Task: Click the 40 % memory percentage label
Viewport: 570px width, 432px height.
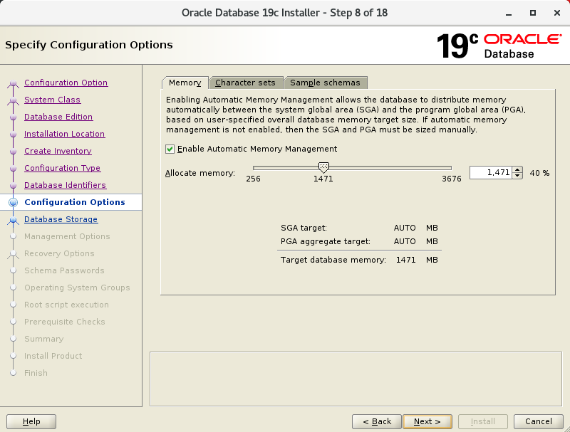Action: coord(539,173)
